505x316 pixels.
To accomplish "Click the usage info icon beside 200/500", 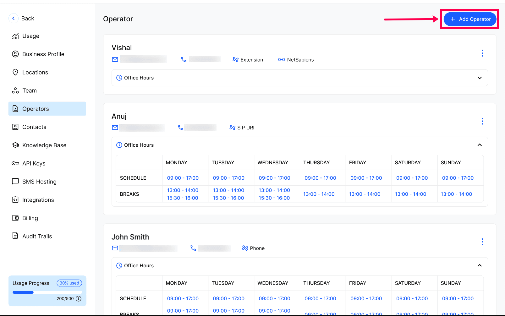I will 79,299.
